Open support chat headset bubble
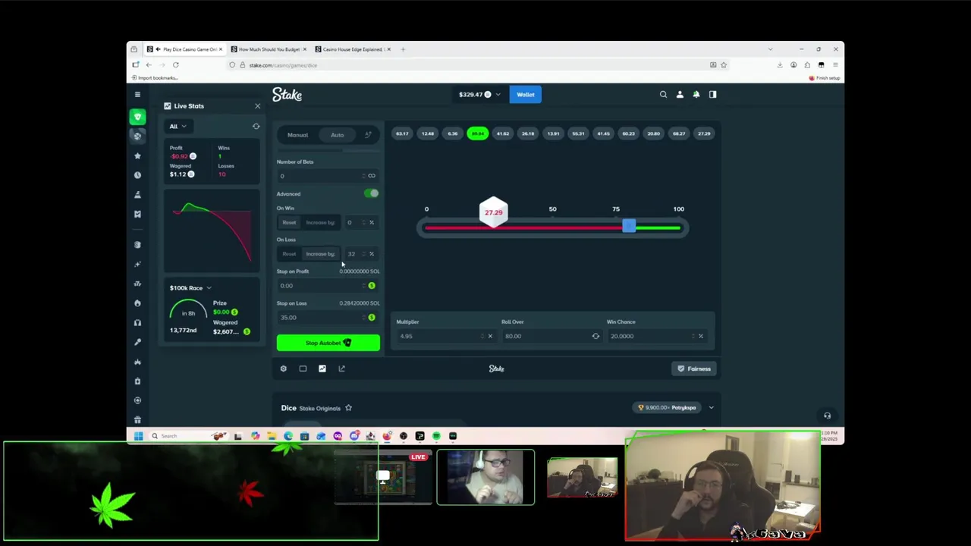 tap(827, 416)
